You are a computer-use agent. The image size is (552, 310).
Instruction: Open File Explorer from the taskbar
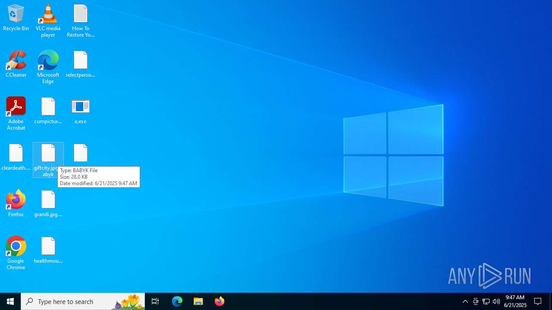[x=198, y=301]
